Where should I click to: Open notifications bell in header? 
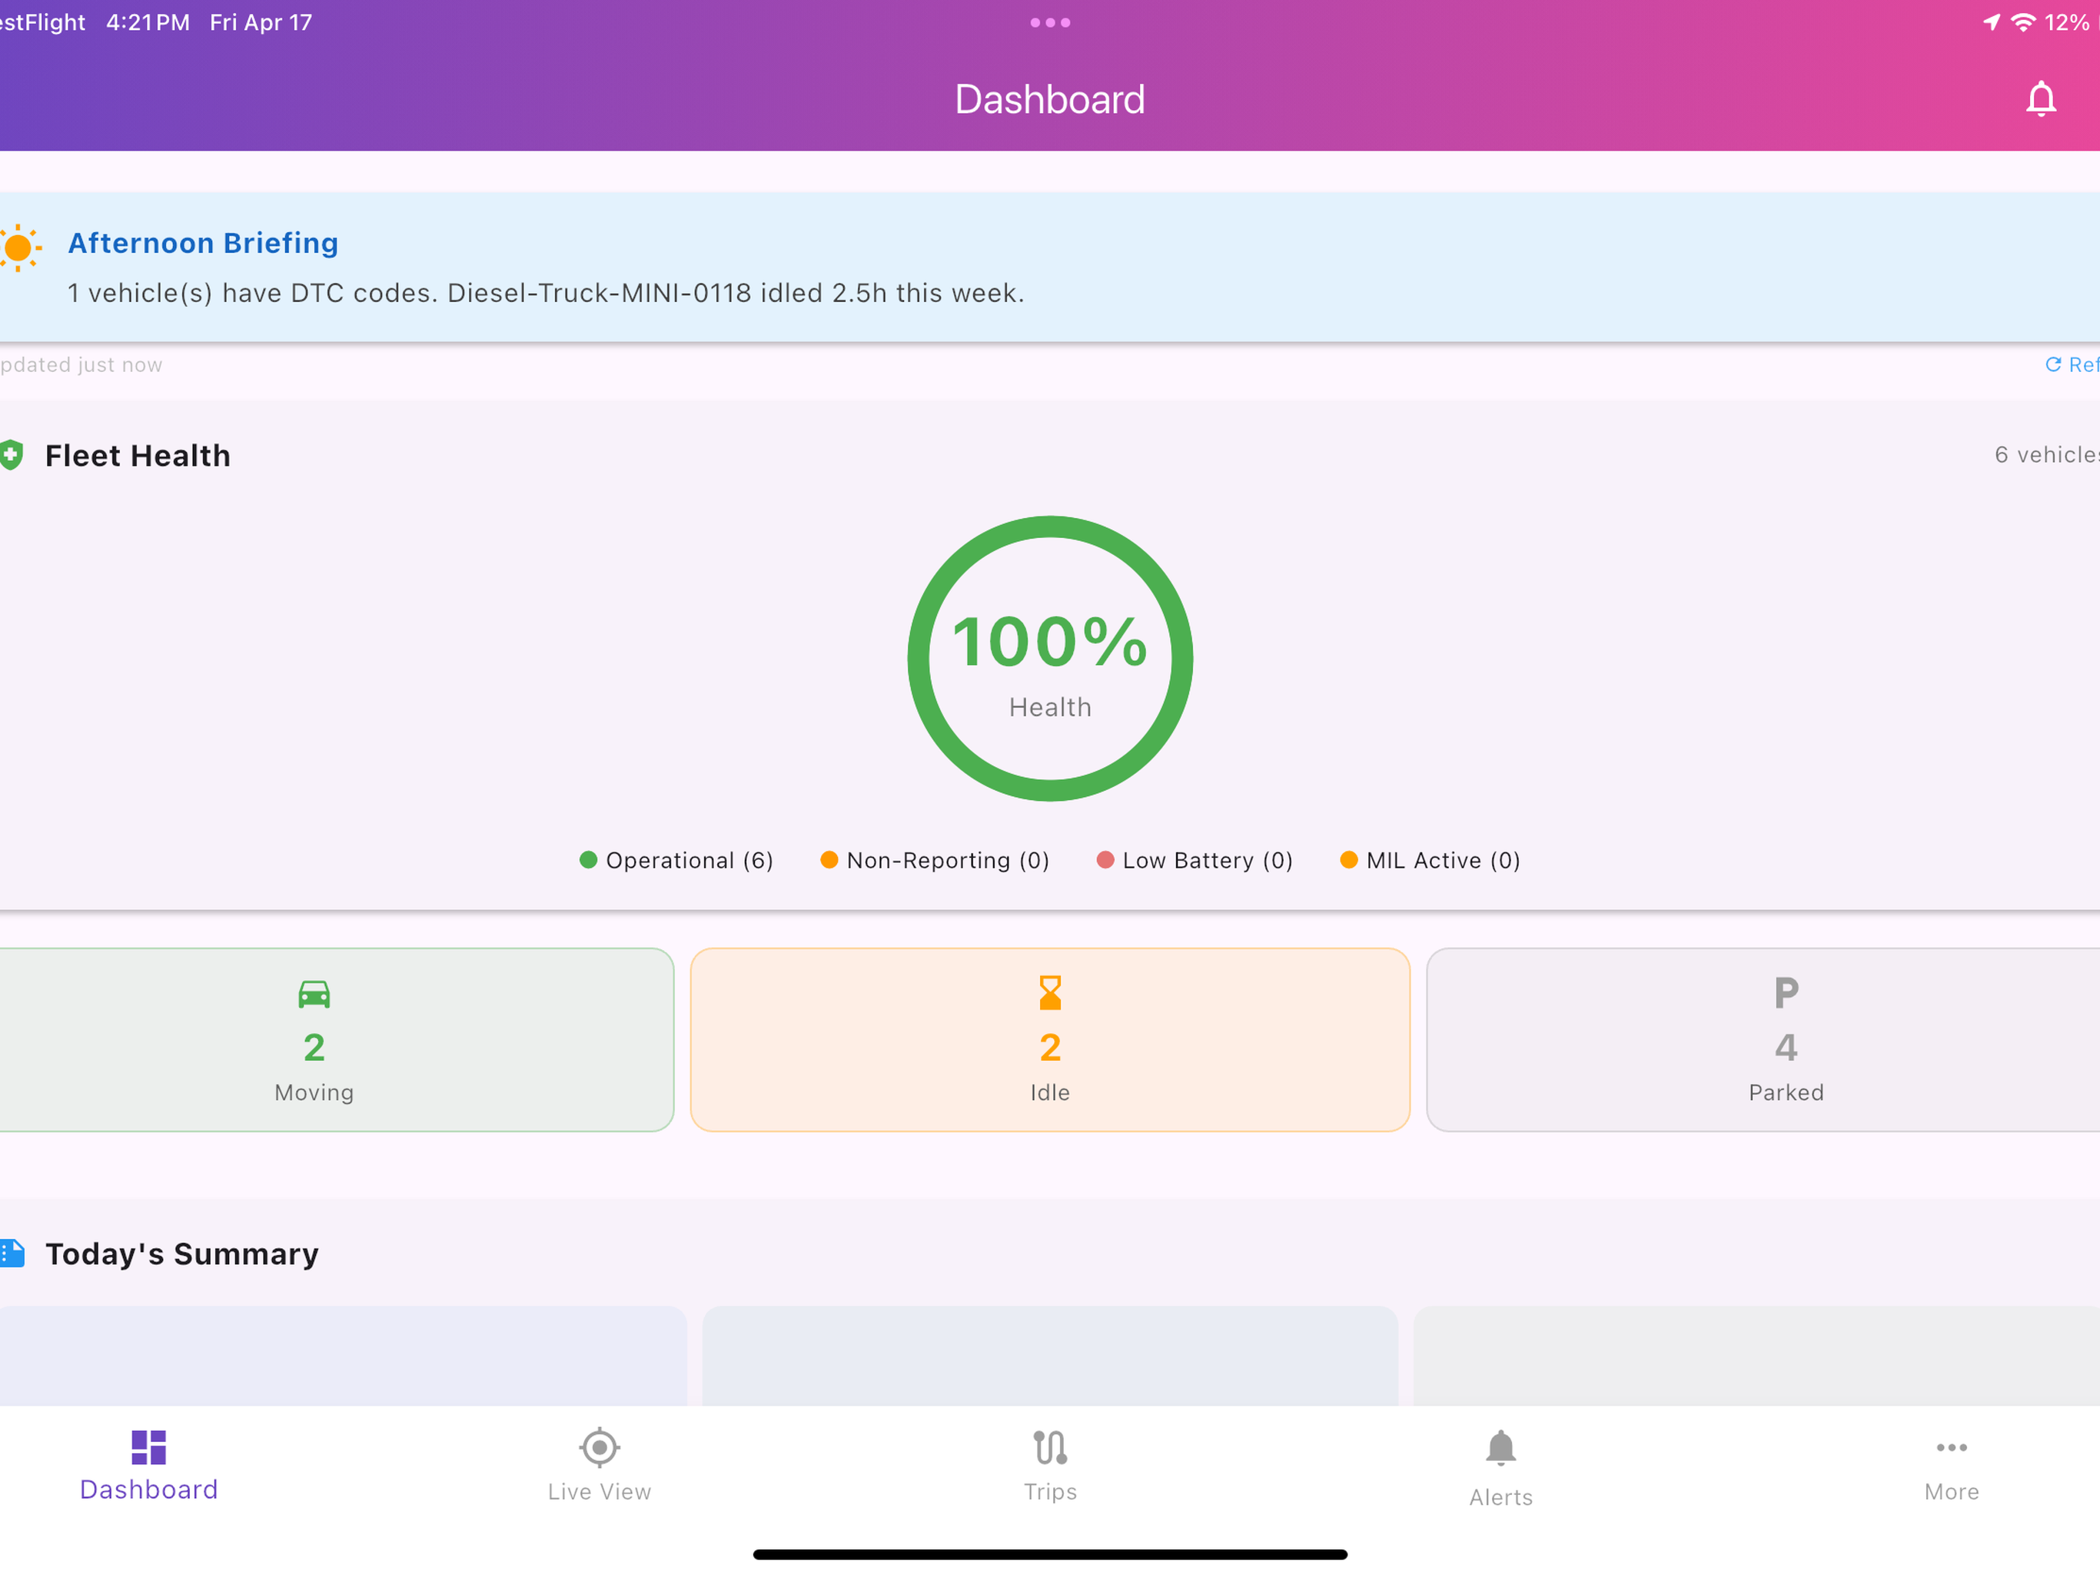(2040, 98)
